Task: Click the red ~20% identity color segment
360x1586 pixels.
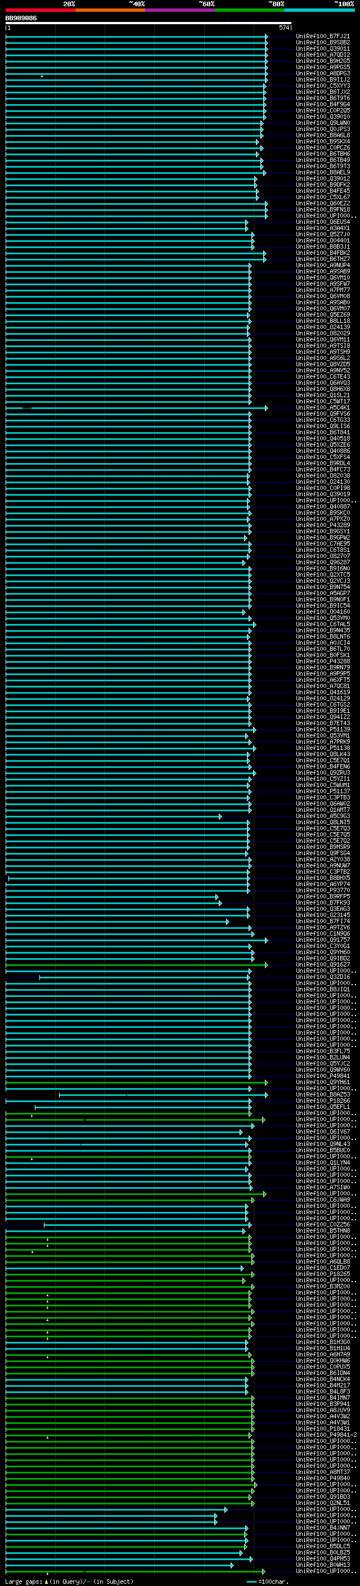Action: [40, 10]
